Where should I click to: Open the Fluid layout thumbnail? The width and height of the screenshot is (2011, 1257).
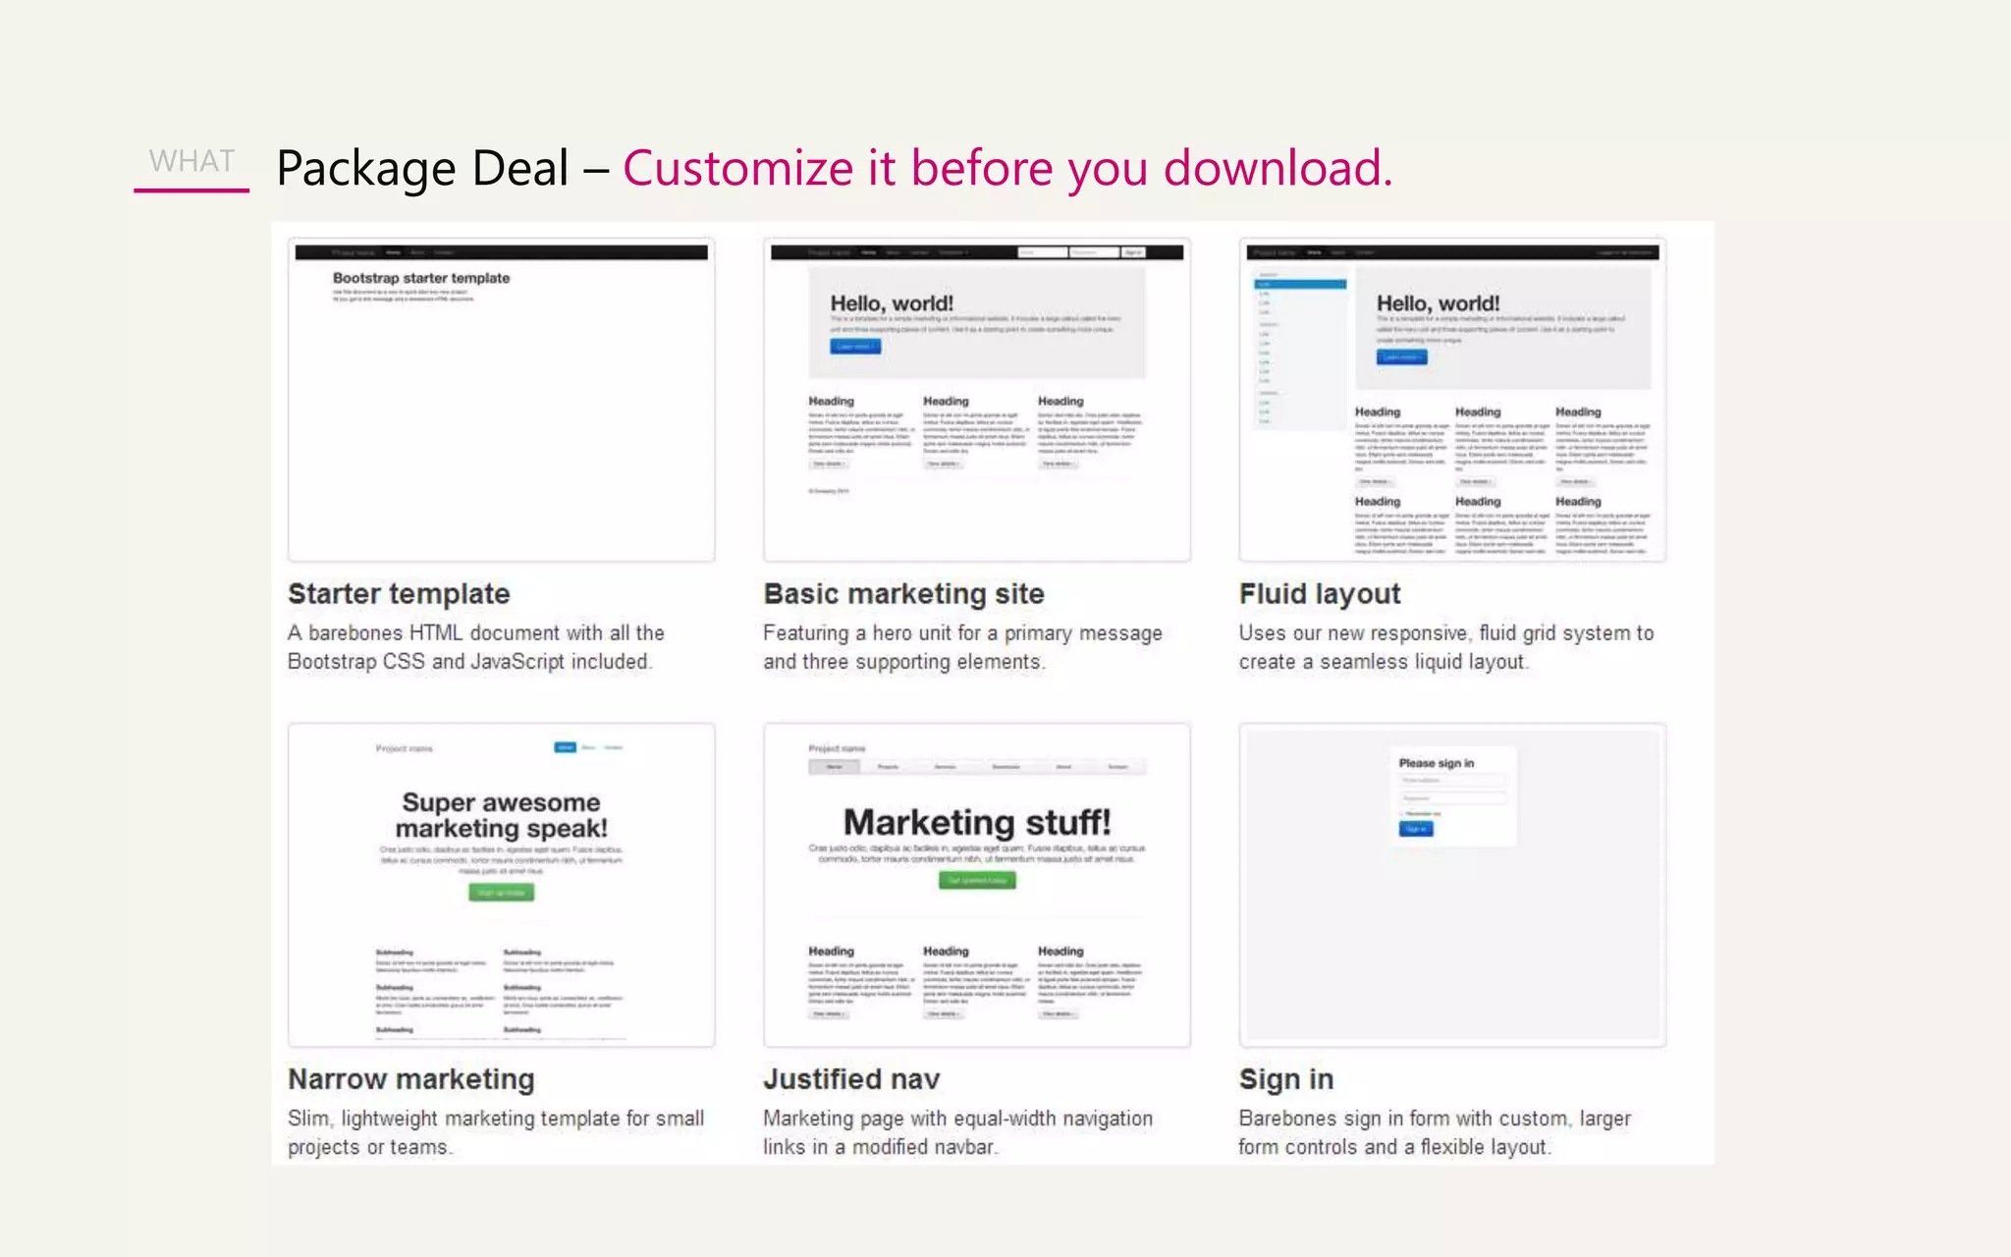pos(1452,400)
